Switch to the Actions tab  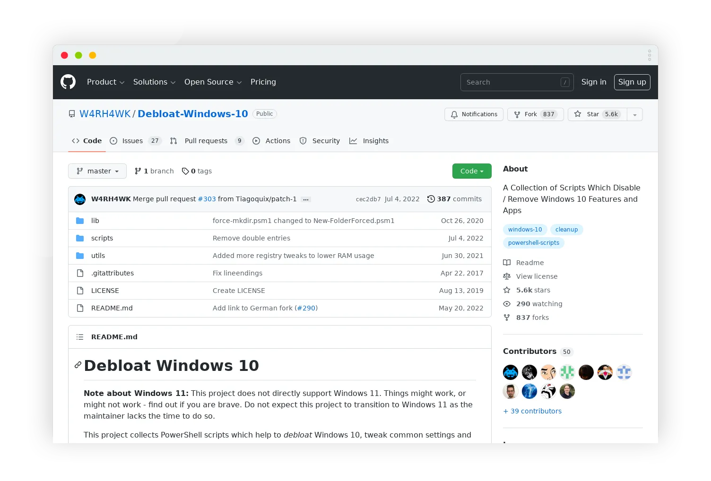[272, 141]
